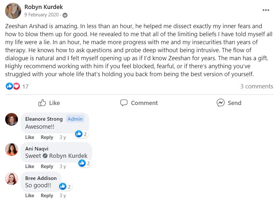Reply to Bree Addison's comment
The width and height of the screenshot is (277, 202).
click(x=47, y=196)
